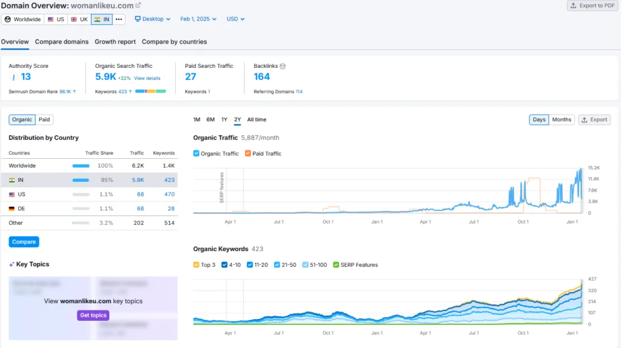Toggle Organic Traffic checkbox
The image size is (621, 348).
click(x=196, y=153)
